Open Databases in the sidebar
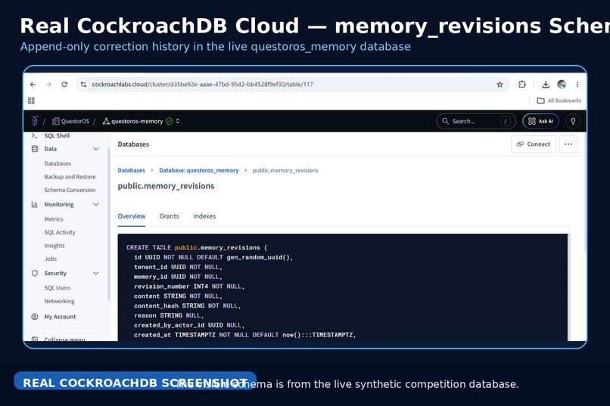Image resolution: width=610 pixels, height=406 pixels. click(58, 163)
